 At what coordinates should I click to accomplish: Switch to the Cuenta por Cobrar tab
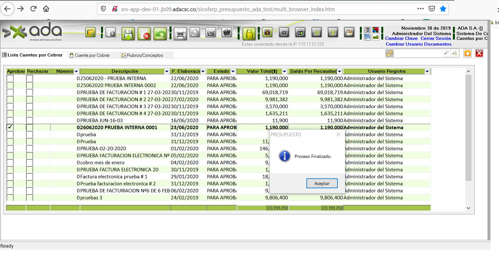92,55
